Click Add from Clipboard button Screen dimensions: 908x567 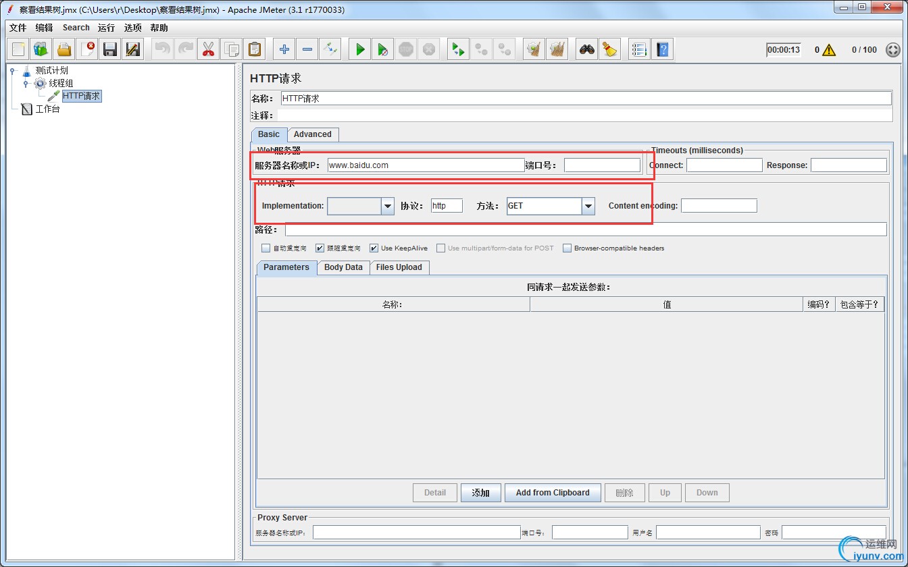(x=553, y=493)
